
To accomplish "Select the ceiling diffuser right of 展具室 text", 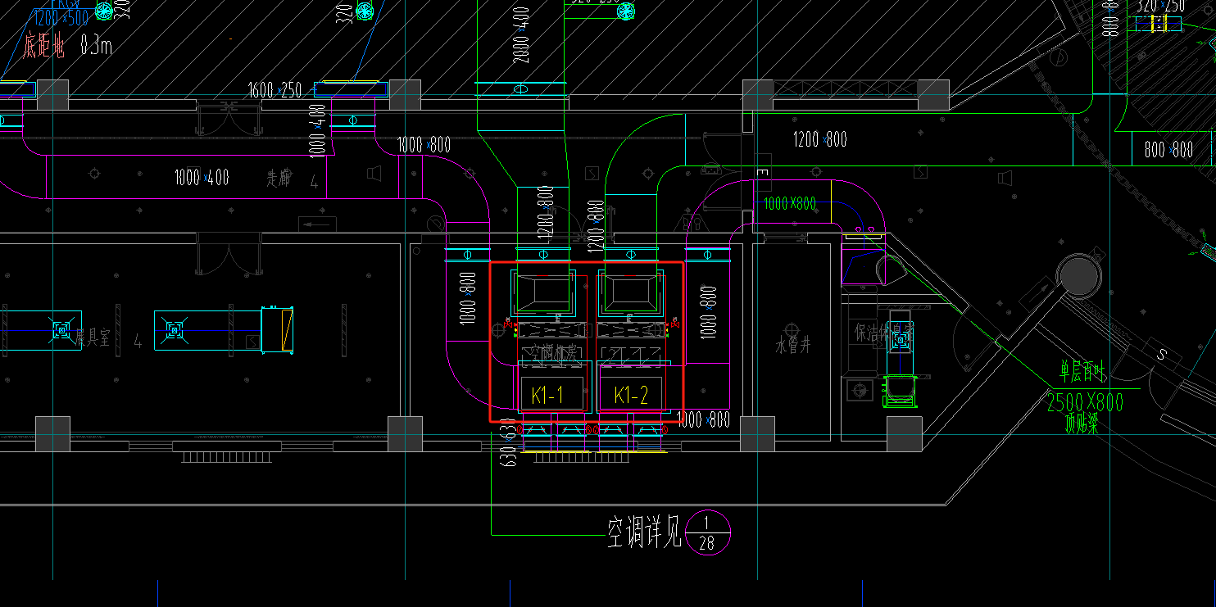I will [x=174, y=330].
